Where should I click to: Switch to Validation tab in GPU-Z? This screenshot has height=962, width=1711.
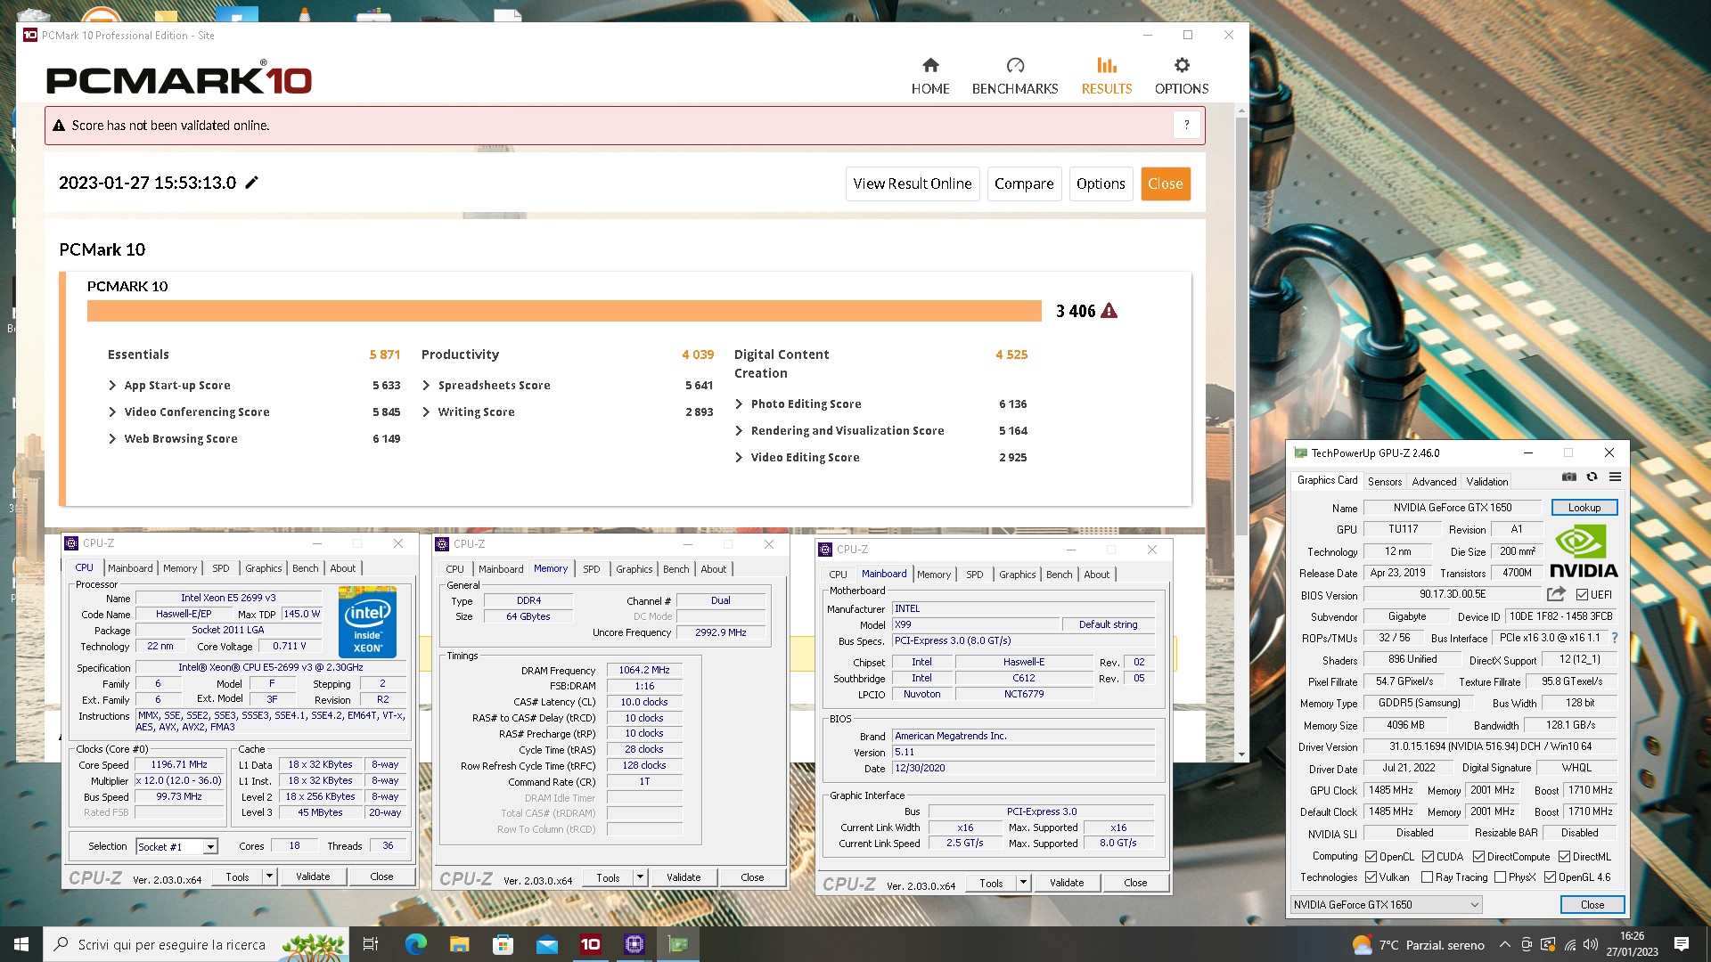(1487, 482)
